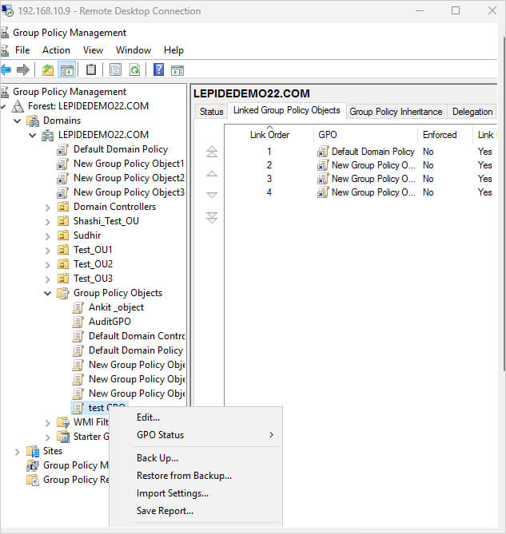Switch to Group Policy Inheritance tab

(396, 112)
